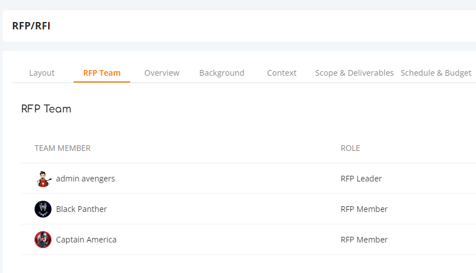Click the admin avengers Iron Man avatar
The width and height of the screenshot is (476, 273).
click(x=43, y=179)
